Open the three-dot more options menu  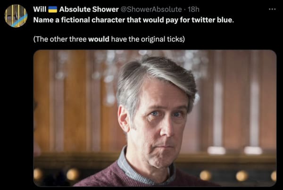coord(272,9)
